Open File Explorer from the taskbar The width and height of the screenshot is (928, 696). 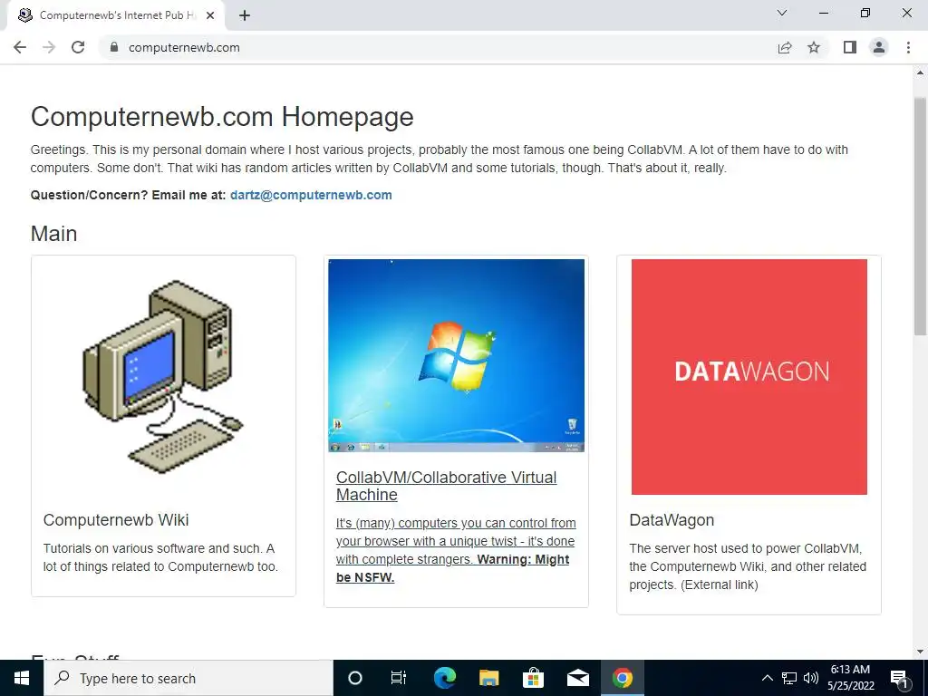coord(488,678)
